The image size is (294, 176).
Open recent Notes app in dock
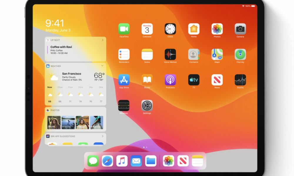point(198,161)
